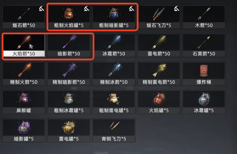This screenshot has height=154, width=237.
Task: Choose the 青铜飞刀*5 bronze throwing knives
Action: 114,130
